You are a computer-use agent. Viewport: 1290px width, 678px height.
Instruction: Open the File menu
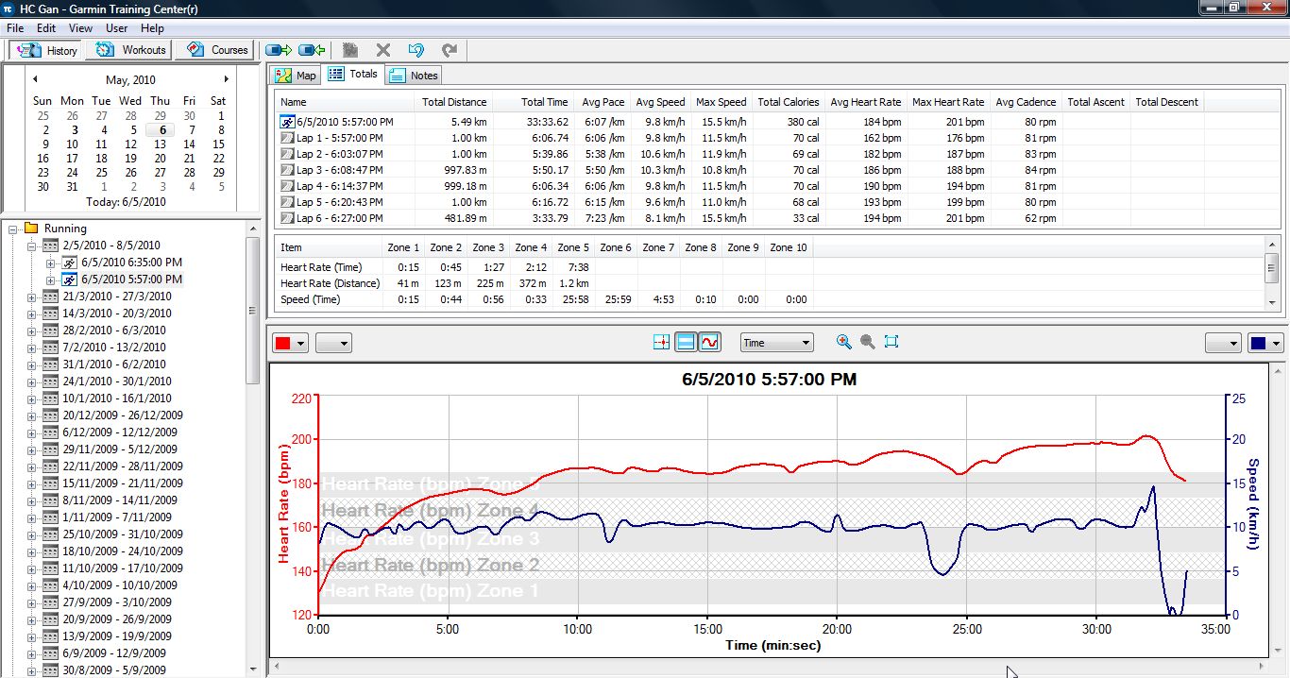(x=15, y=28)
